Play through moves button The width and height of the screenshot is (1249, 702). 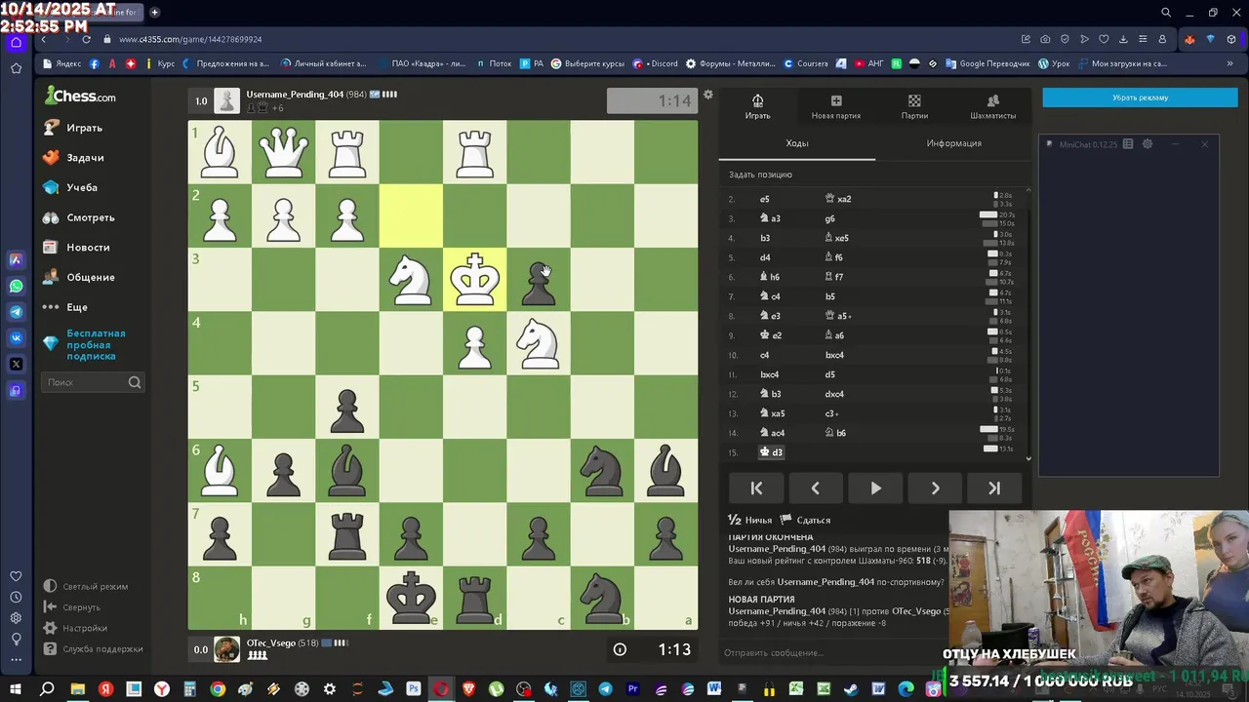[x=875, y=488]
